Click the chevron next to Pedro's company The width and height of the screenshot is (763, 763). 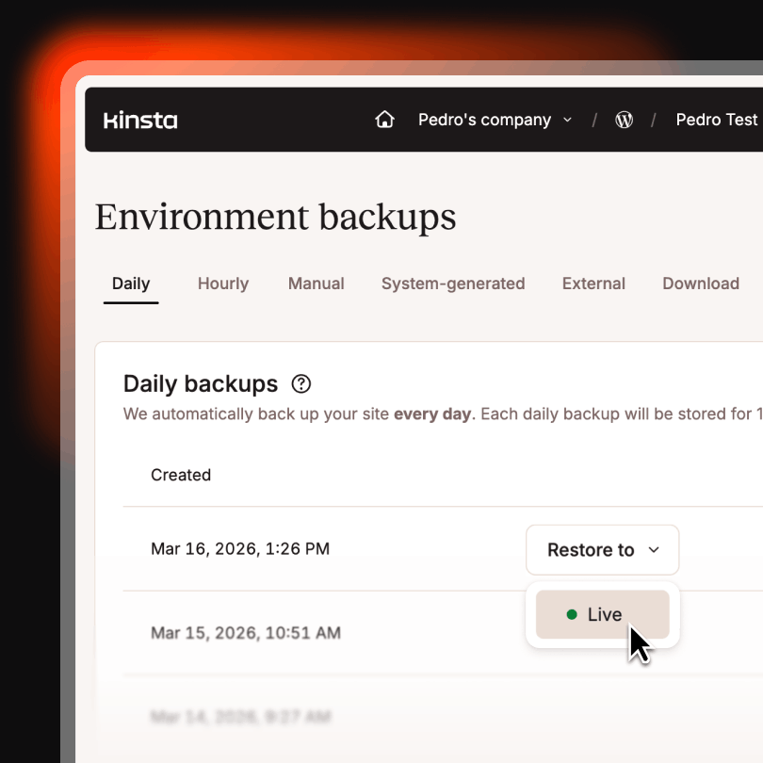pos(567,120)
